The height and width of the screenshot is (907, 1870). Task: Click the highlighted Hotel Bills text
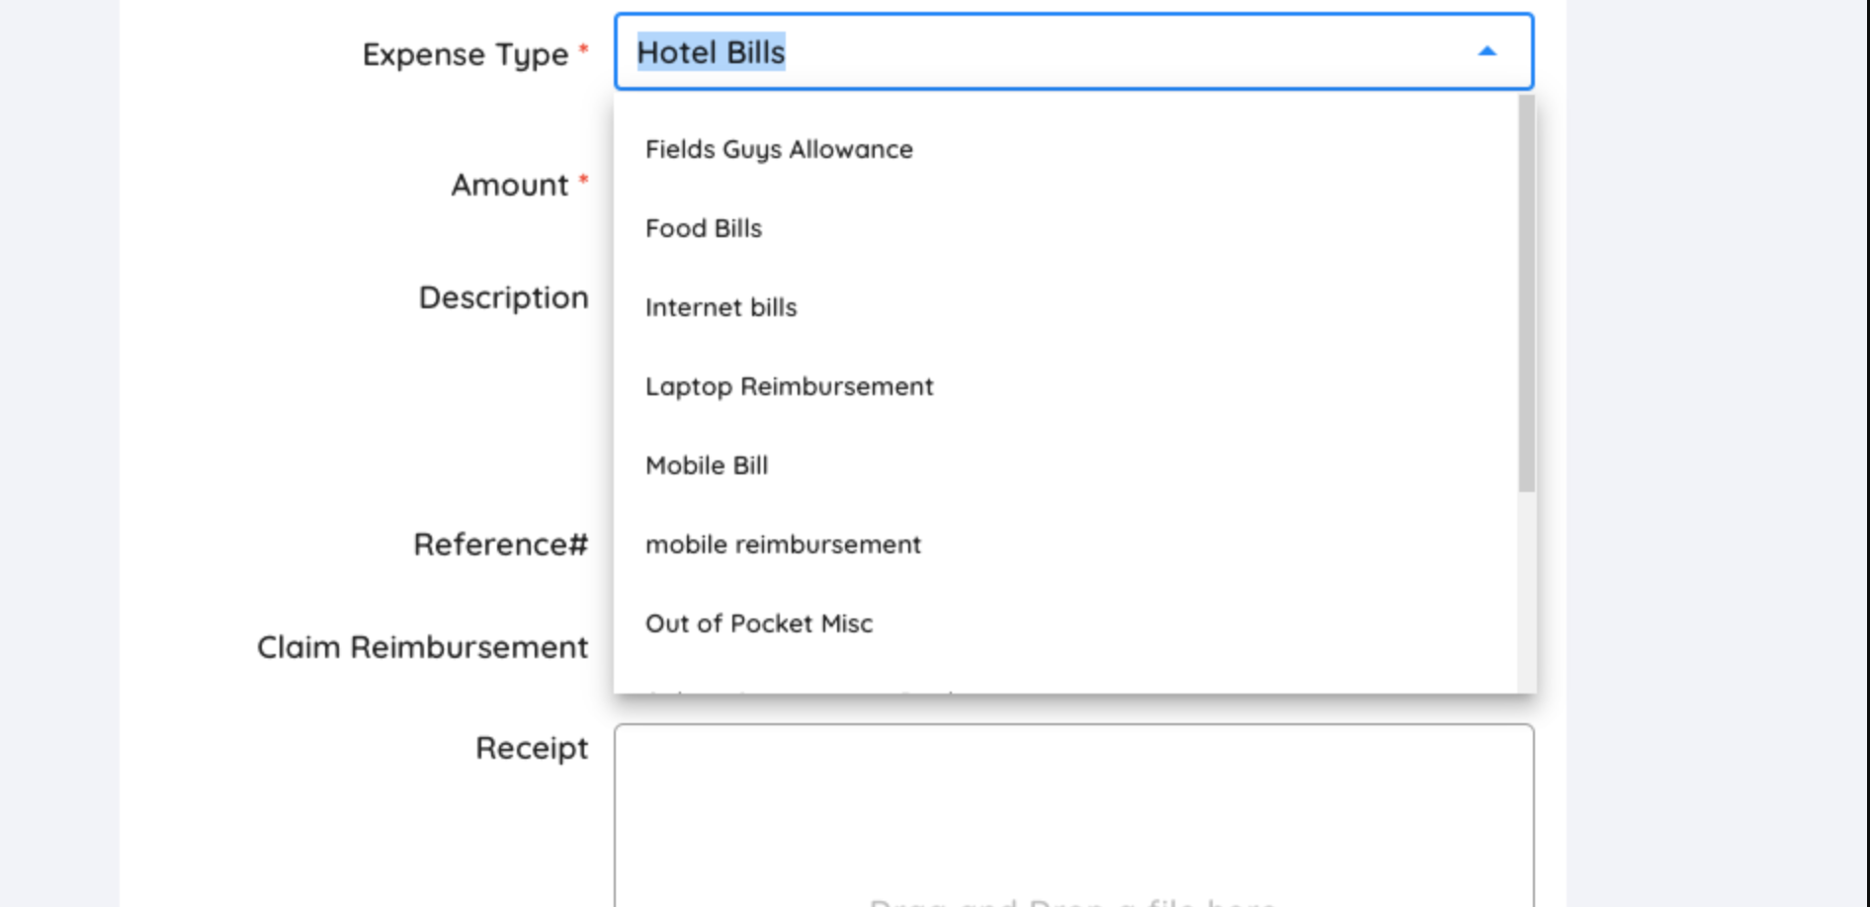coord(710,52)
